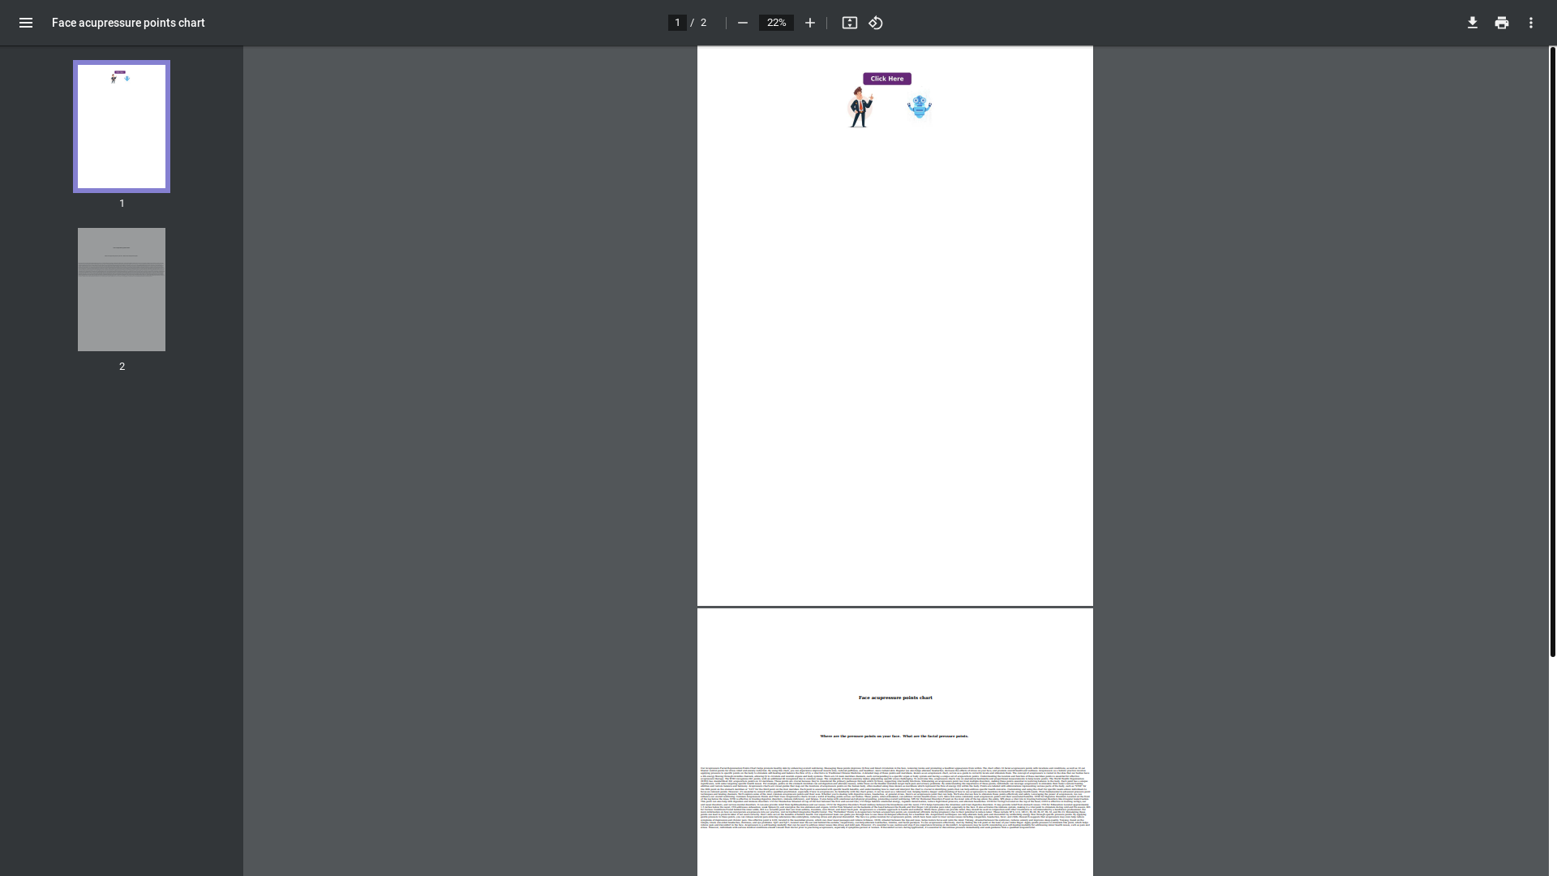Click the document title in the toolbar
The image size is (1557, 876).
[128, 23]
